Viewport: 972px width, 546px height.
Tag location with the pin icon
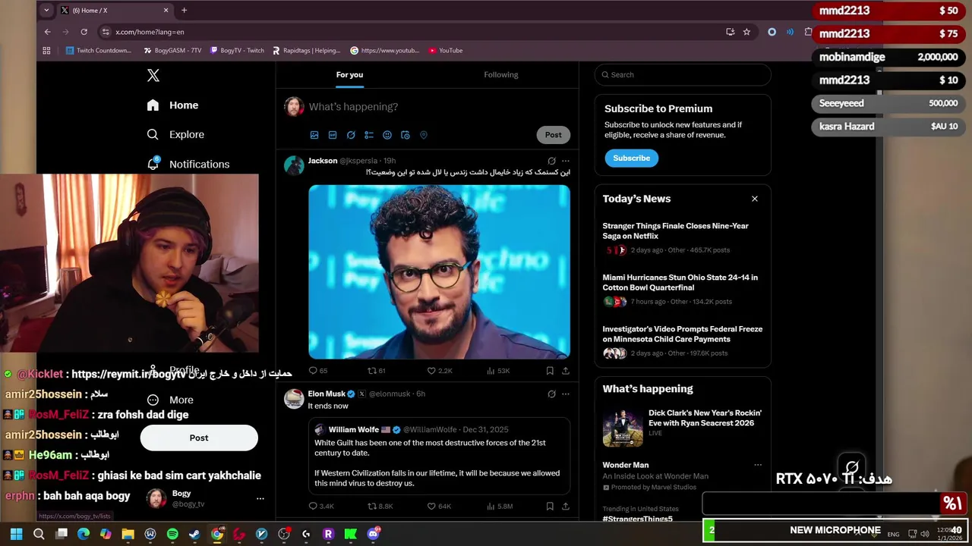tap(424, 135)
